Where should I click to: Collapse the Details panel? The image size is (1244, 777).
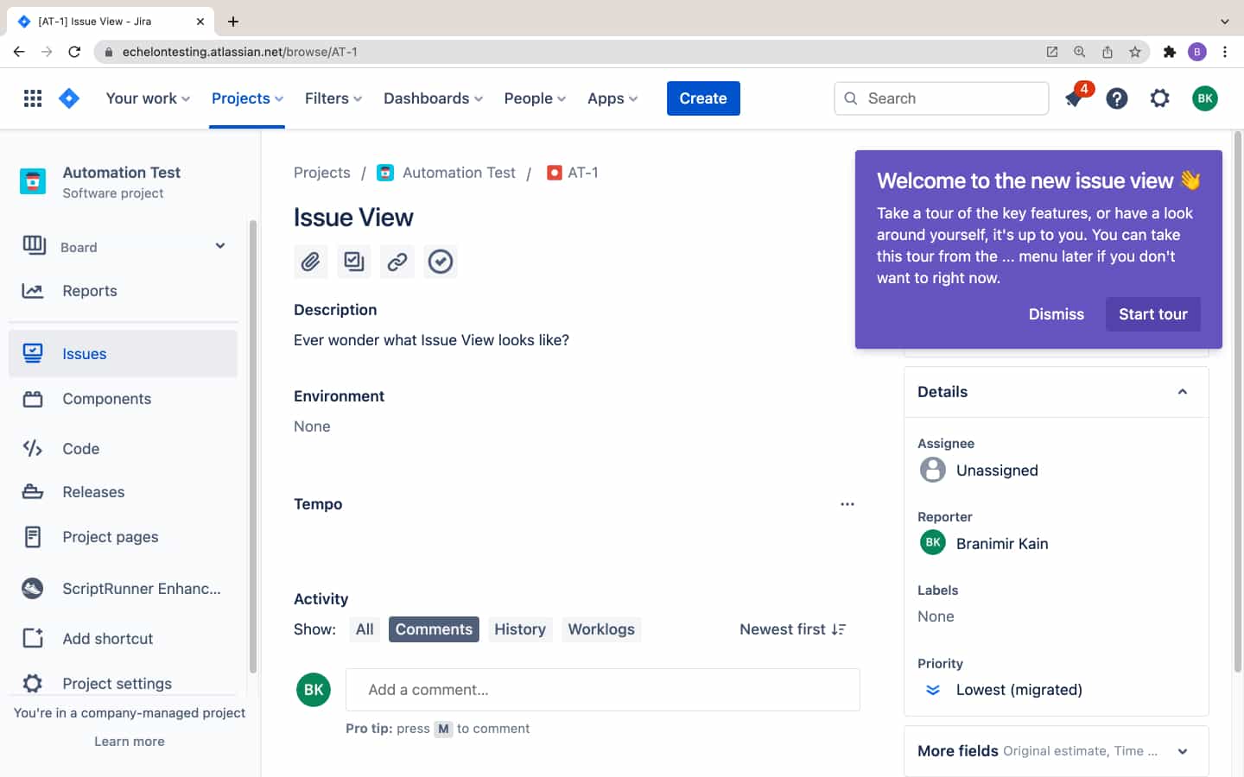[x=1182, y=391]
